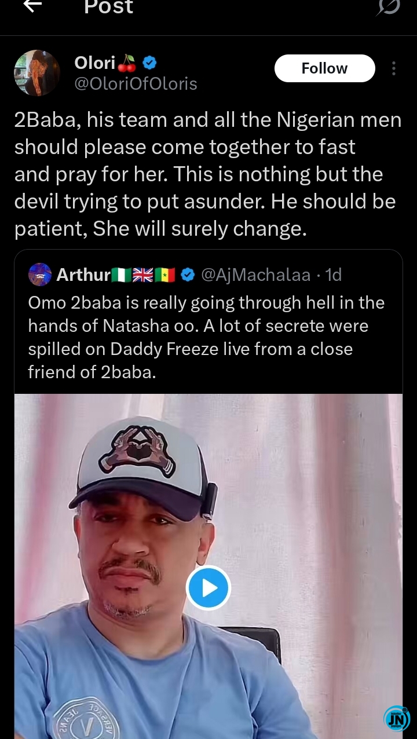Open the @AjMachalaa handle
The height and width of the screenshot is (739, 417).
255,275
